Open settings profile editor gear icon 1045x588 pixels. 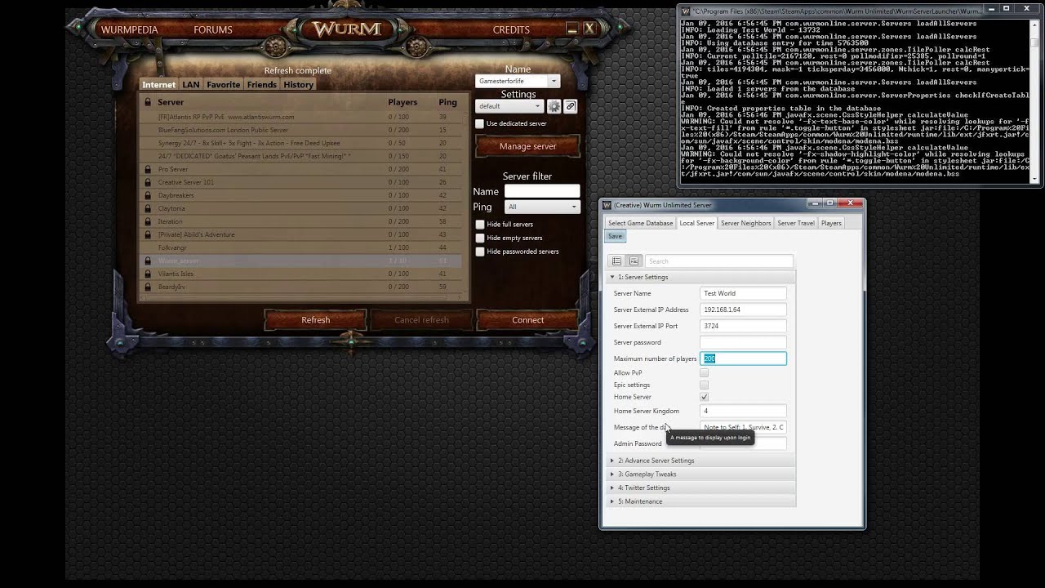(x=554, y=106)
